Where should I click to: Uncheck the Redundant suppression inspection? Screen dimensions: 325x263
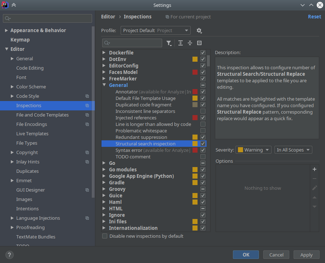coord(203,137)
